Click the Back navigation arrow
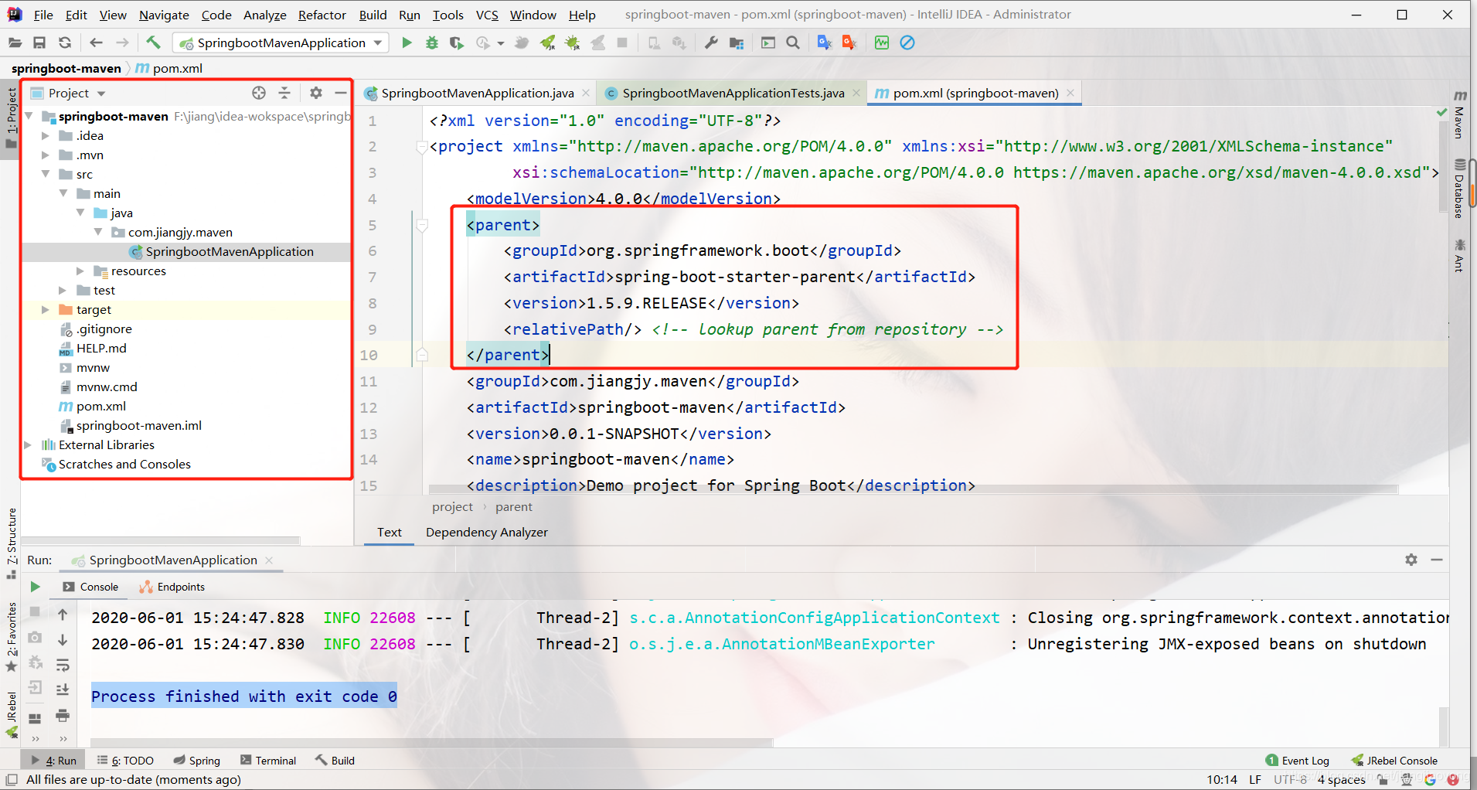Screen dimensions: 1477x790 click(96, 43)
